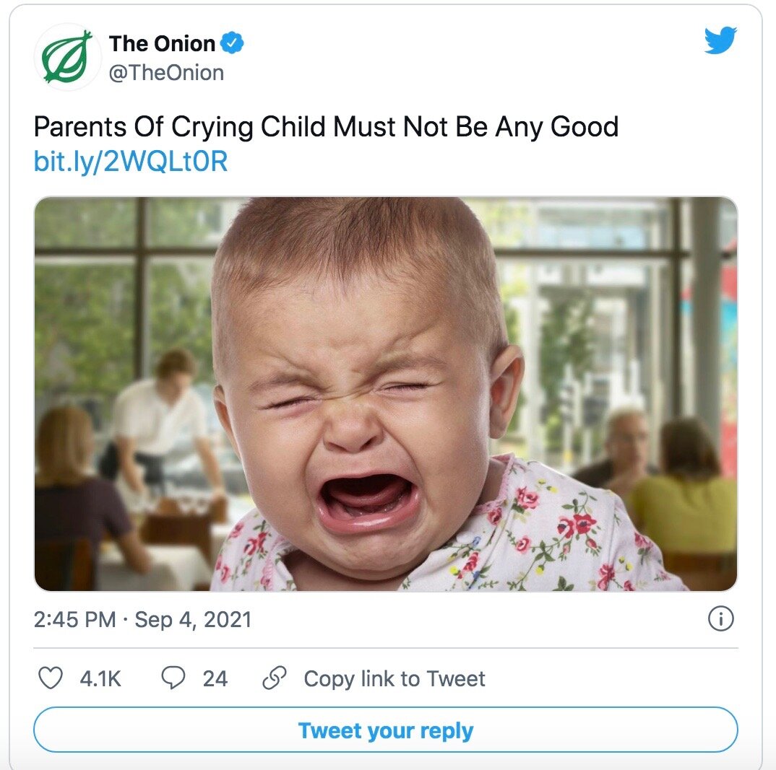Click the 24 replies count
776x770 pixels.
click(215, 678)
